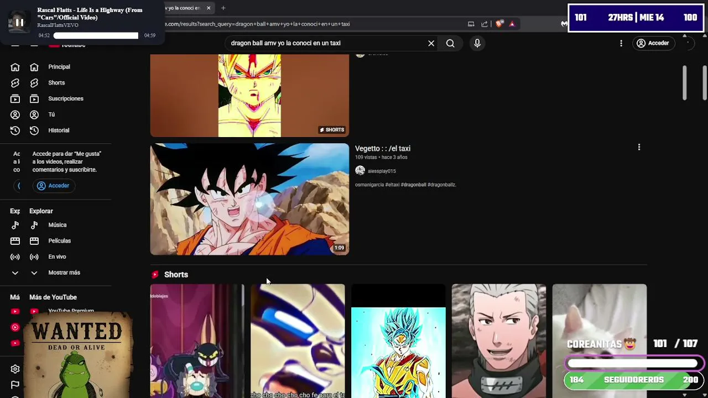Open Historial in the sidebar

[59, 130]
